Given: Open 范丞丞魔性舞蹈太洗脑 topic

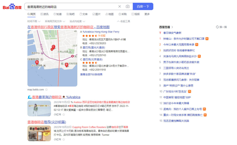Looking at the screenshot, I should 176,121.
